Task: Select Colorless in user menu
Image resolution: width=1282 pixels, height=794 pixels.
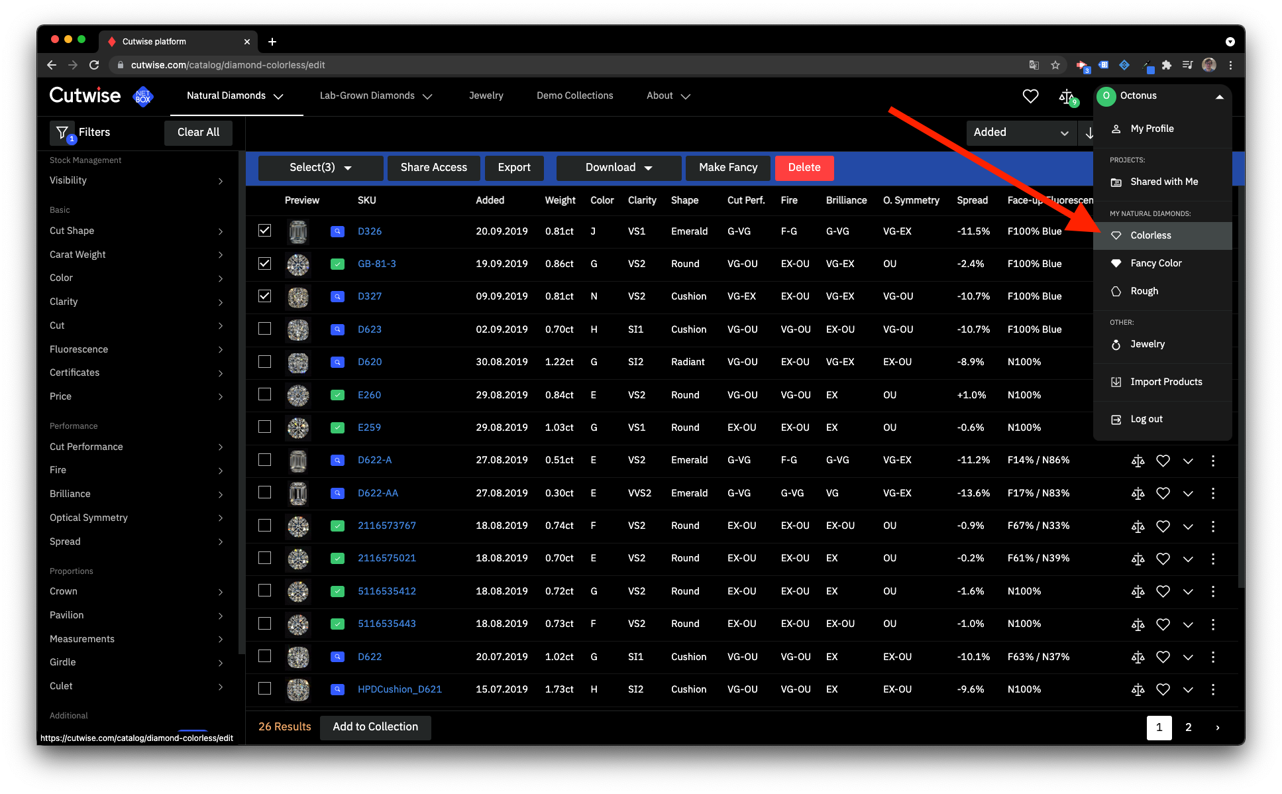Action: coord(1163,236)
